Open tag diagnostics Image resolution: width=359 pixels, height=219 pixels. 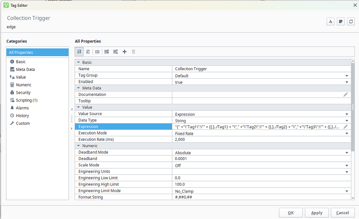pyautogui.click(x=330, y=21)
